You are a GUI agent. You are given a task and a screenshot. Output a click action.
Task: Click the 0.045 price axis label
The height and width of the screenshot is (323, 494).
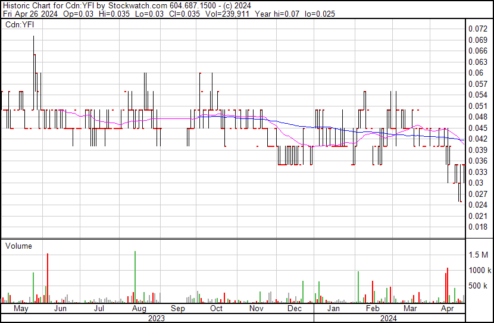[x=478, y=128]
